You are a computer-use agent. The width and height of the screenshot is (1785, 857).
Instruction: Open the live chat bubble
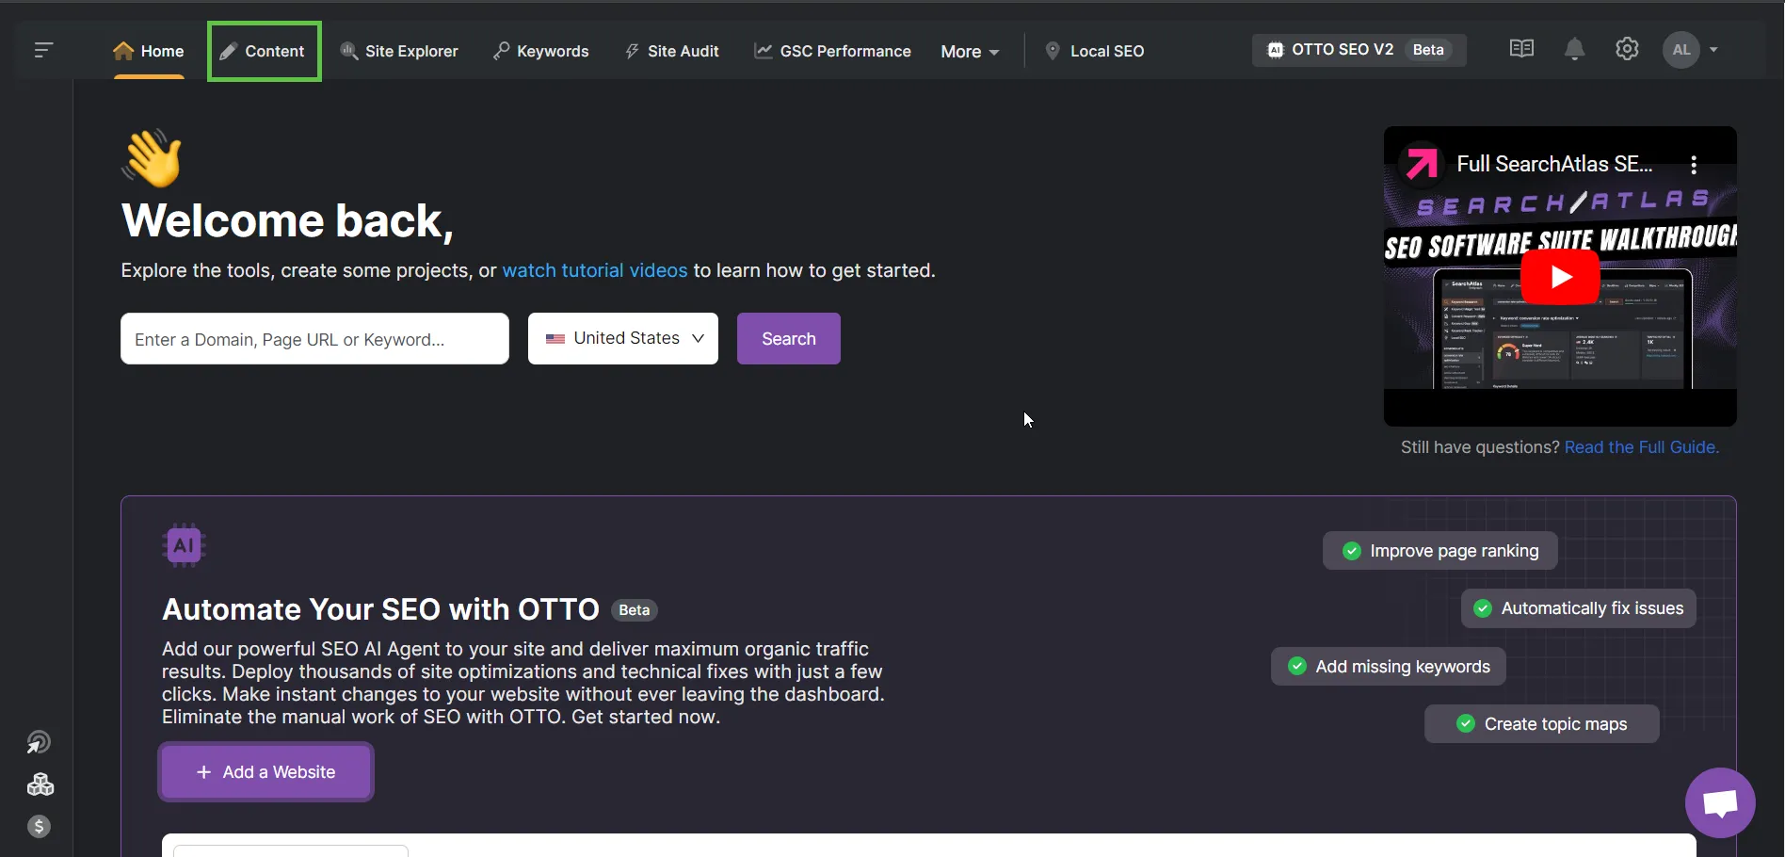click(x=1720, y=803)
